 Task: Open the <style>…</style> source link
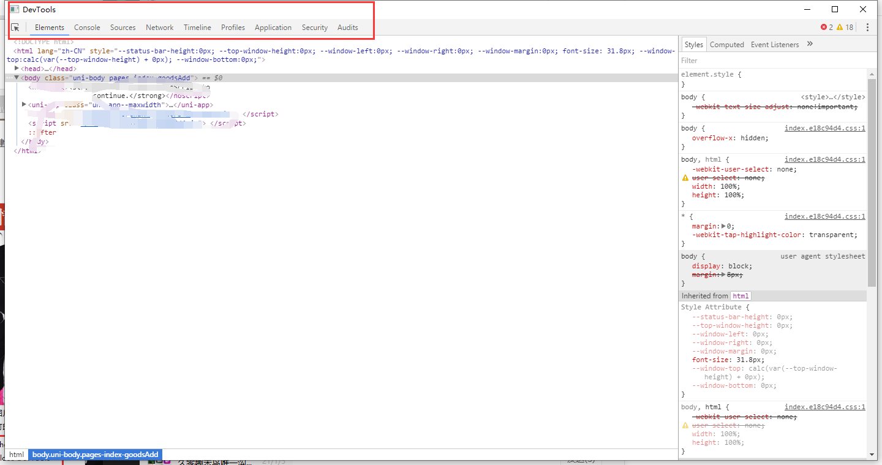tap(833, 97)
